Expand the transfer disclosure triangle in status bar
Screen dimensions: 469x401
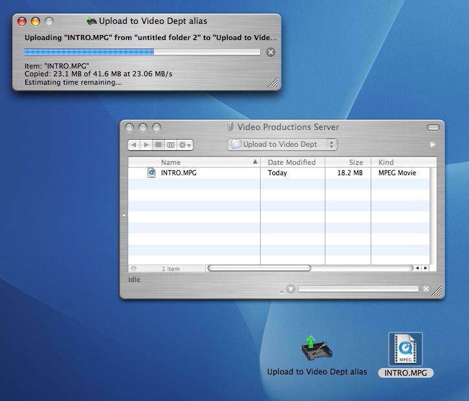(290, 289)
